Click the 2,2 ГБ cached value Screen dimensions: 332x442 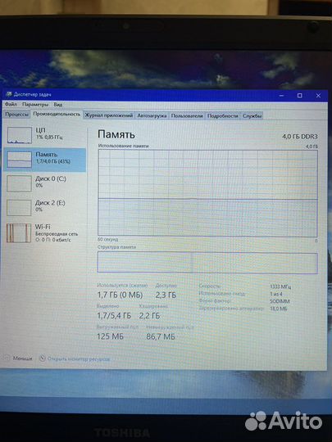click(149, 316)
